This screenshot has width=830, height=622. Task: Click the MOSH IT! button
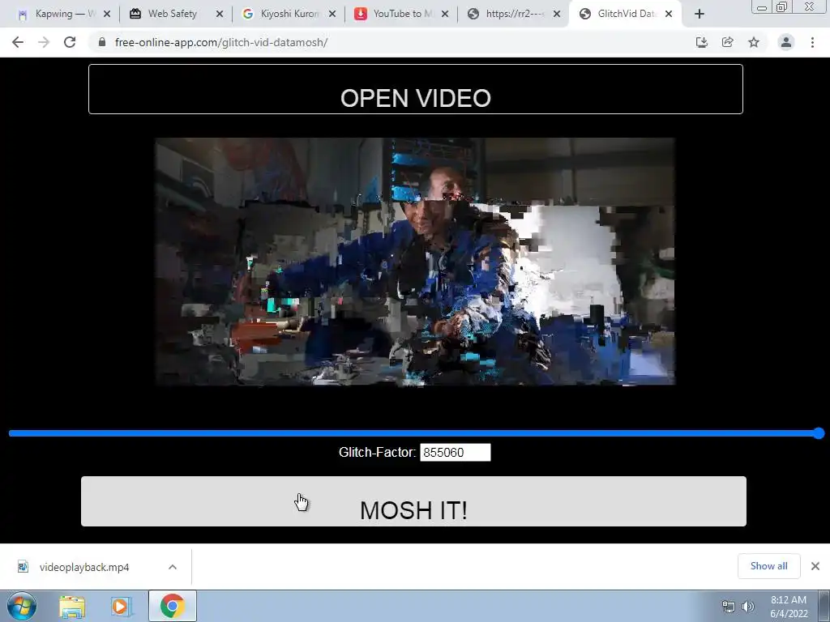(413, 501)
